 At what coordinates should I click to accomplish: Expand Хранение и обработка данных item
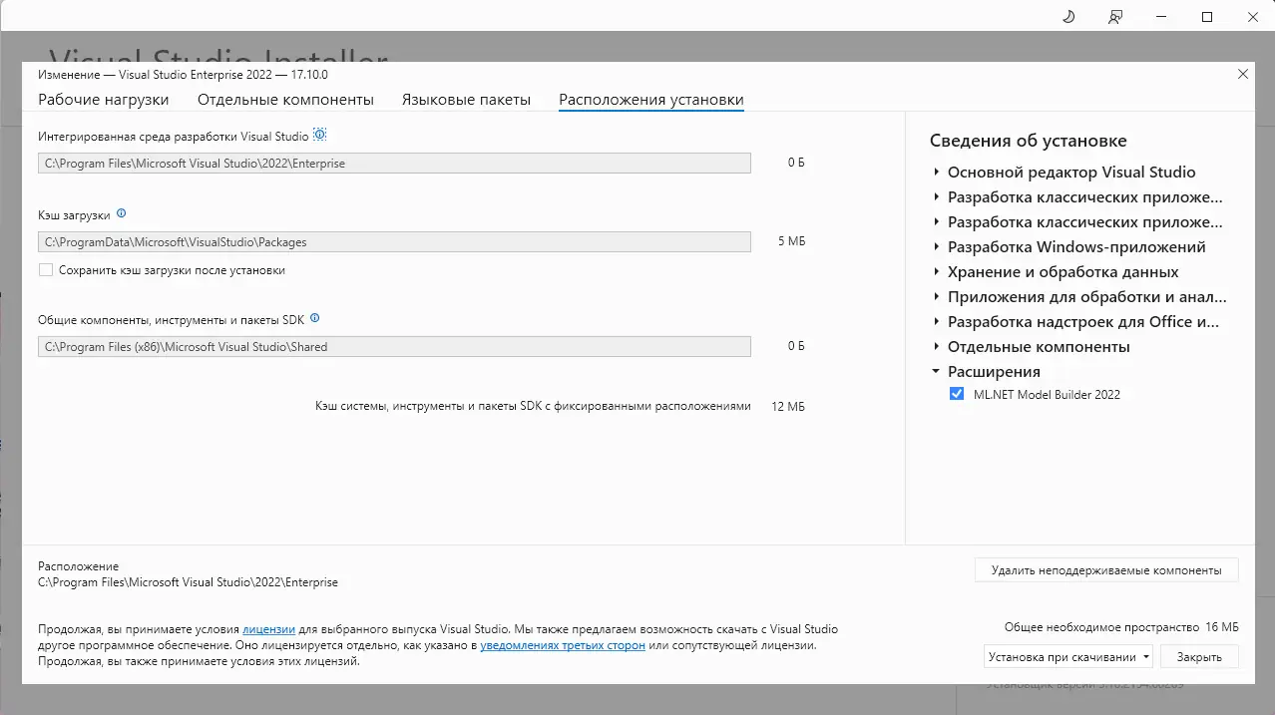936,272
